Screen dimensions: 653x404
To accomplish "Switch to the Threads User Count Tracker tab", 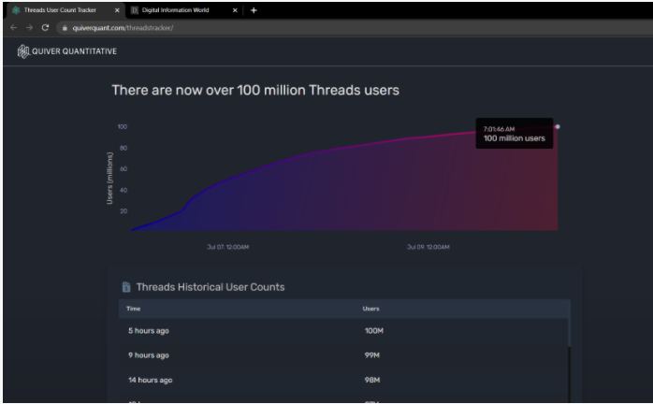I will pos(65,10).
